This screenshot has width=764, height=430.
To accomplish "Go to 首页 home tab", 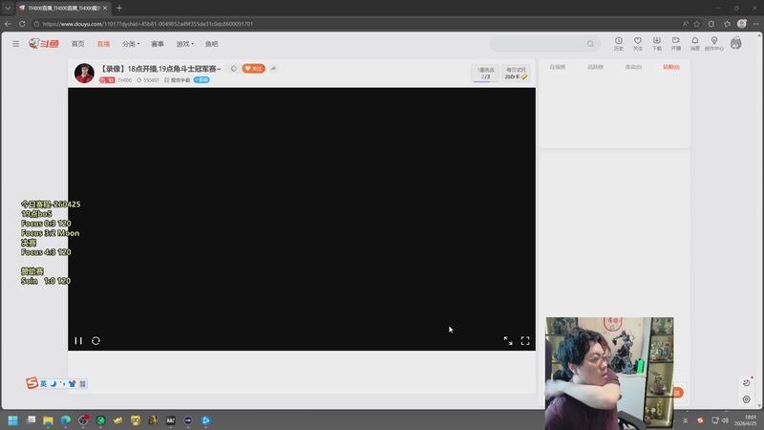I will tap(78, 44).
